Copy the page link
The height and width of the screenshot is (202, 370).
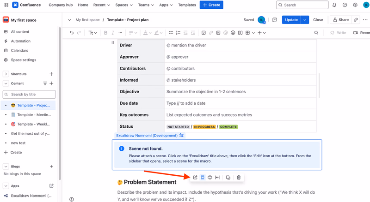point(356,20)
